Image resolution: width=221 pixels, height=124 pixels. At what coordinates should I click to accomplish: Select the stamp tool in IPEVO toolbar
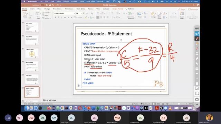197,54
